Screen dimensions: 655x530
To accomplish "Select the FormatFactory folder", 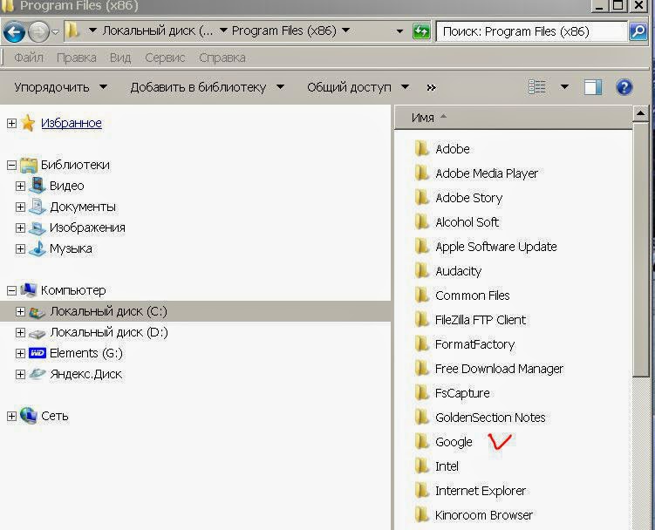I will click(x=475, y=344).
